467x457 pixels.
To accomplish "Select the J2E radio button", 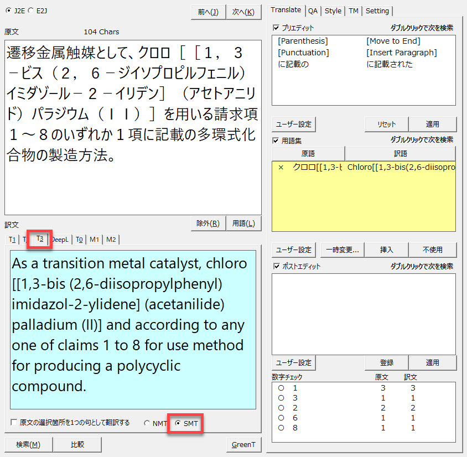I will pos(7,11).
